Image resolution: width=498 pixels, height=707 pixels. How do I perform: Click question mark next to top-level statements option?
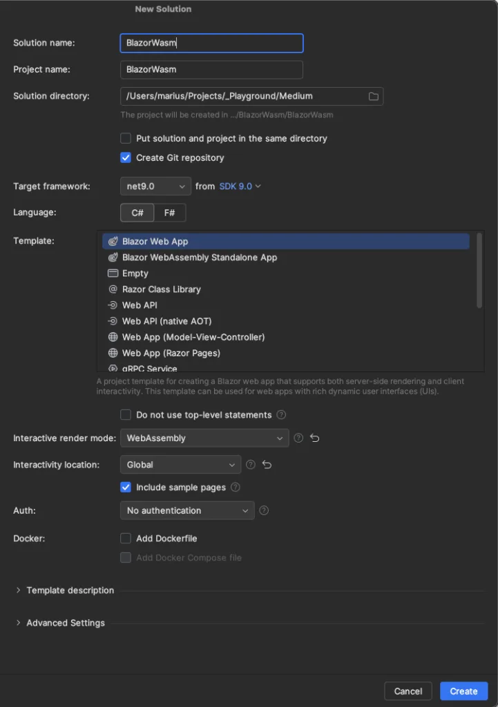click(x=282, y=414)
